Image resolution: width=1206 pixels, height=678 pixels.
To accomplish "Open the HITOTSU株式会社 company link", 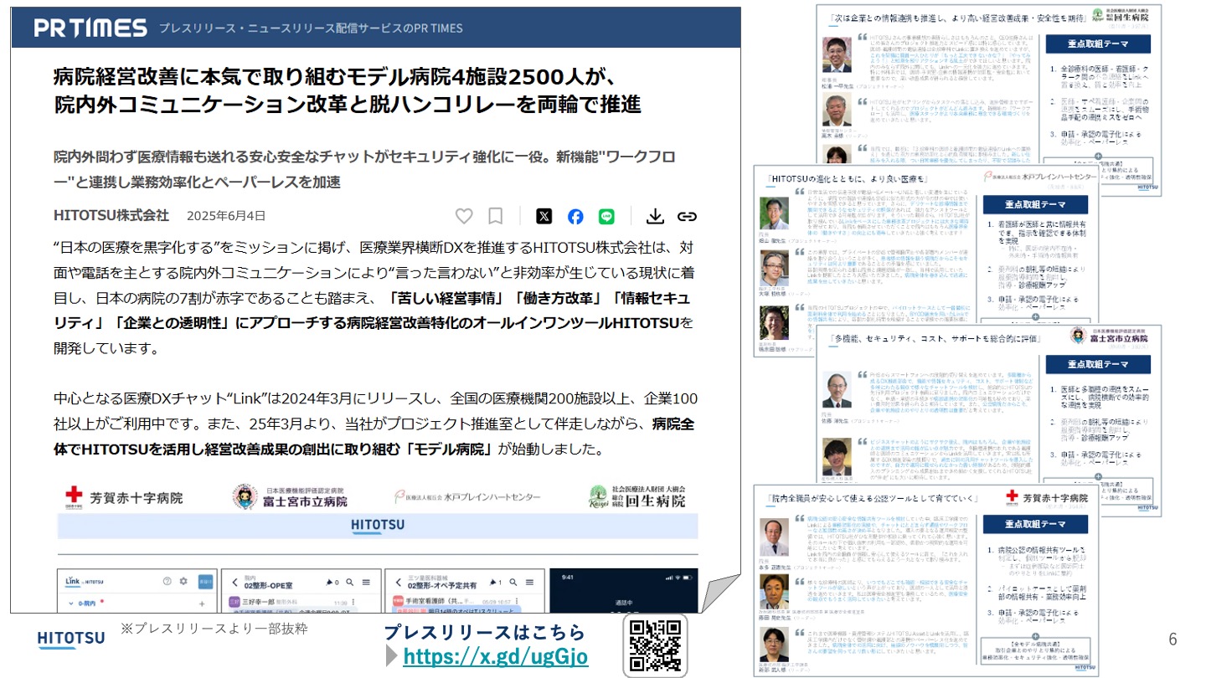I will (111, 216).
